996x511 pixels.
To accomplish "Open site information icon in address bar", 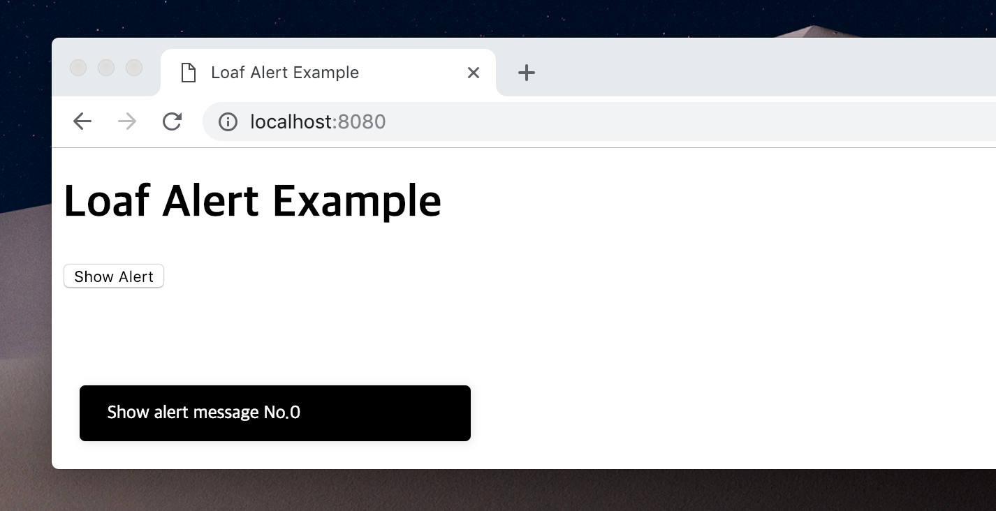I will [228, 121].
